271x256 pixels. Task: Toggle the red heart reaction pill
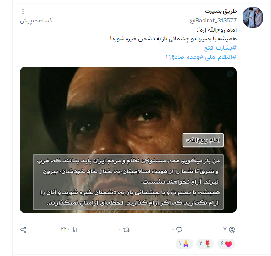(226, 244)
